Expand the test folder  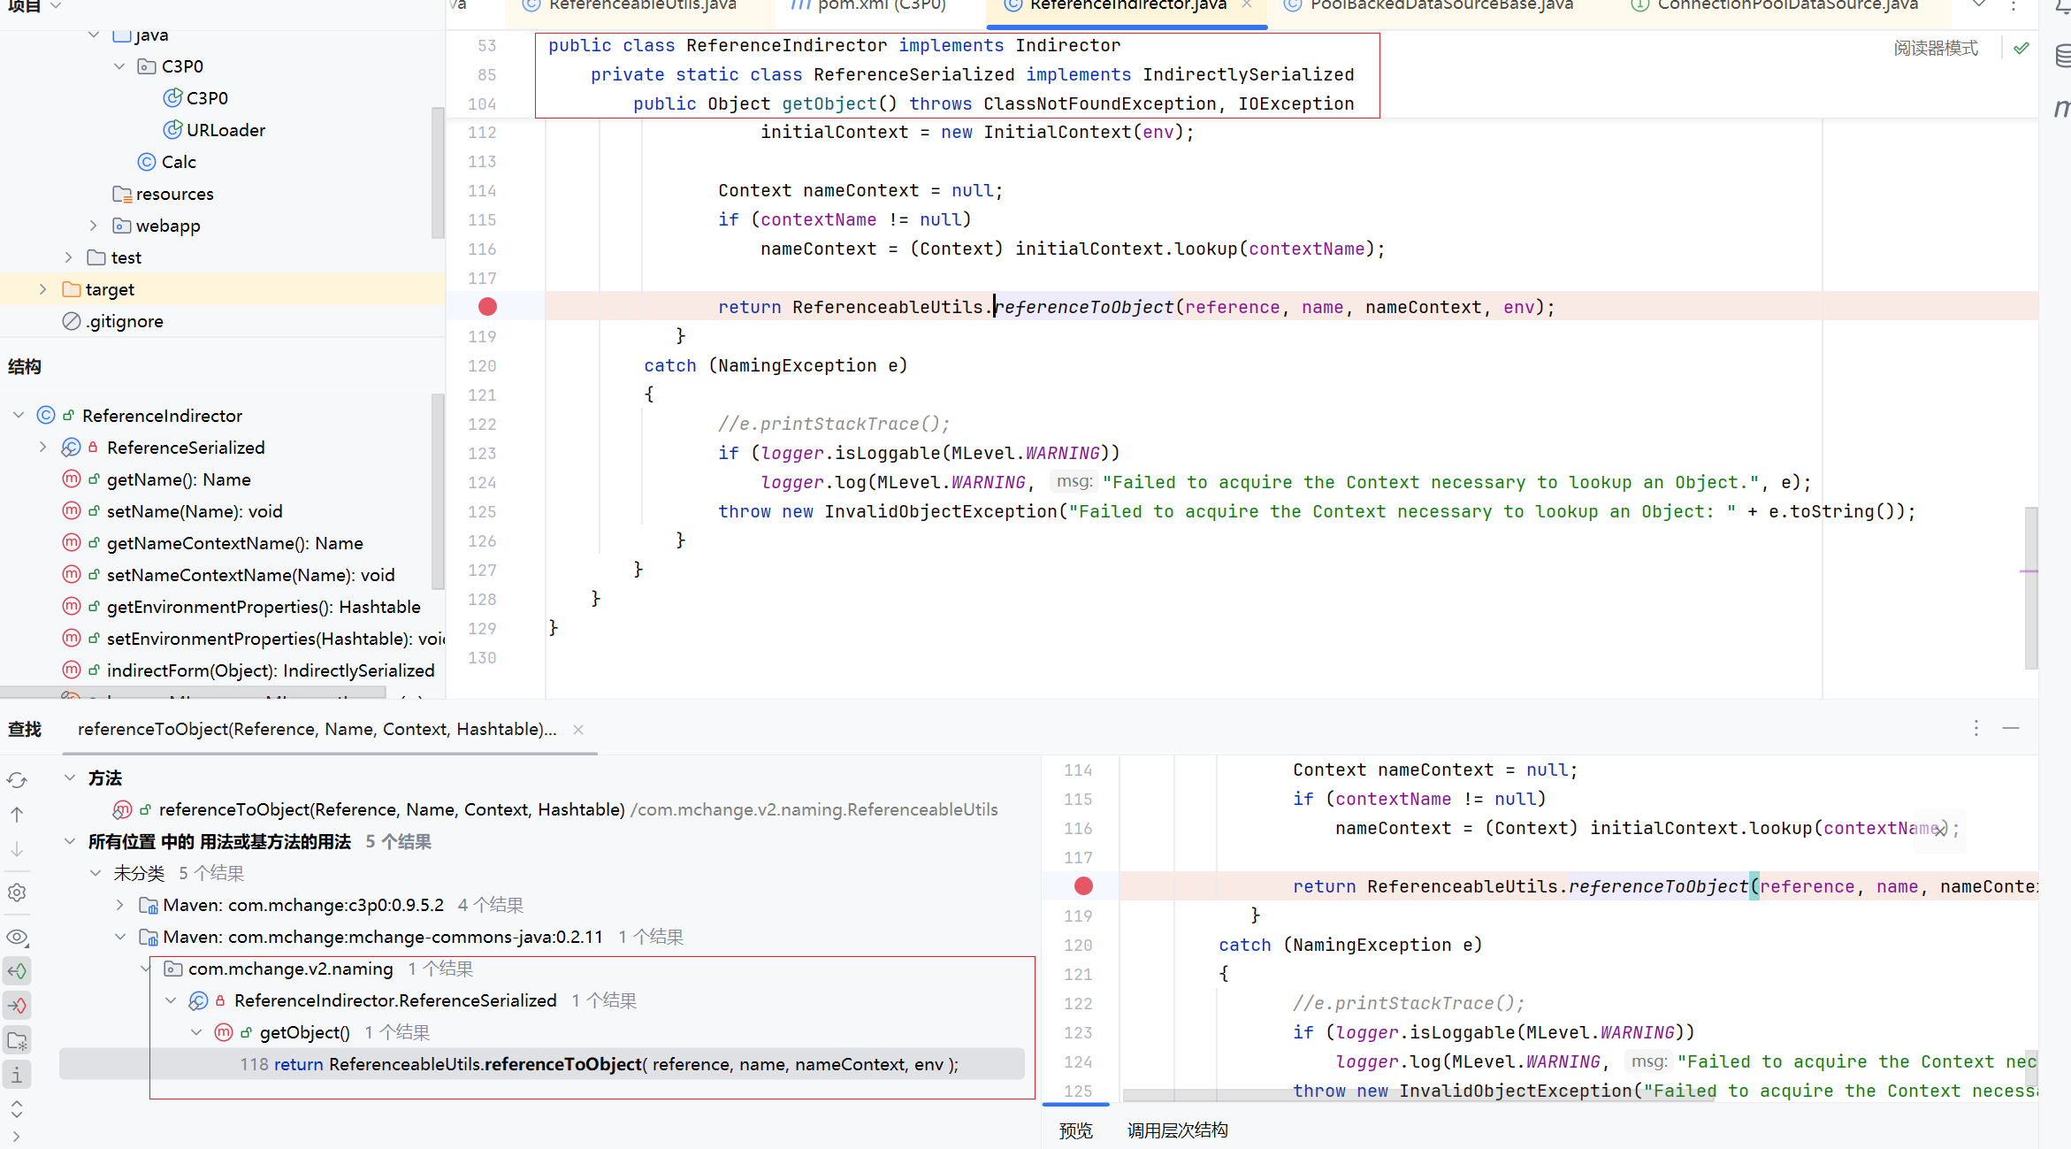(68, 257)
